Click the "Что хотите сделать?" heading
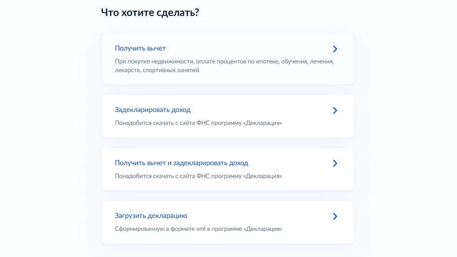This screenshot has height=257, width=457. [150, 13]
